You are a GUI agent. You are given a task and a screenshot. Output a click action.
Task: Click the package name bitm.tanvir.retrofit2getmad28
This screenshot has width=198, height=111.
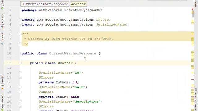click(69, 10)
